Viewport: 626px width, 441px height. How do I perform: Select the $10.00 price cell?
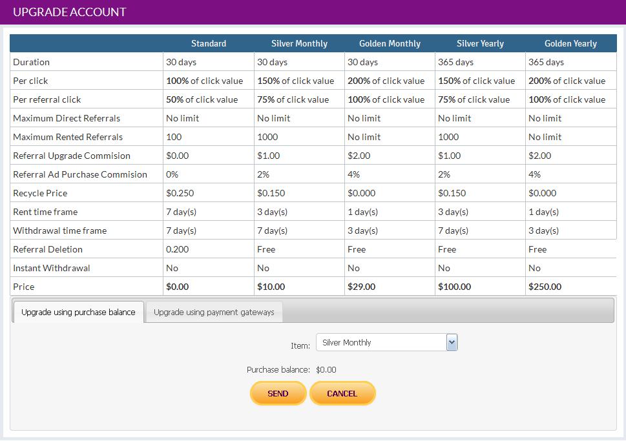271,287
